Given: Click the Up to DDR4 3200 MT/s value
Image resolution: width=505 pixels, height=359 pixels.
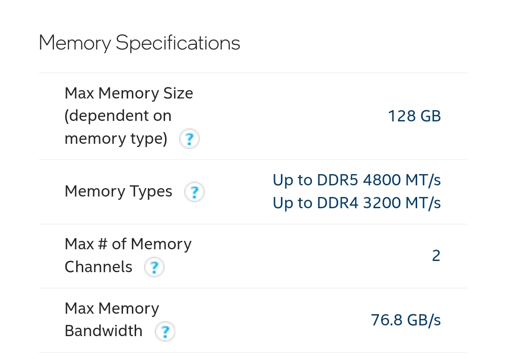Looking at the screenshot, I should (x=356, y=203).
